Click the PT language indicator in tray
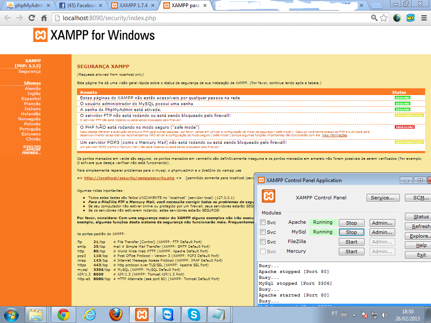Viewport: 431px width, 323px height. point(335,314)
